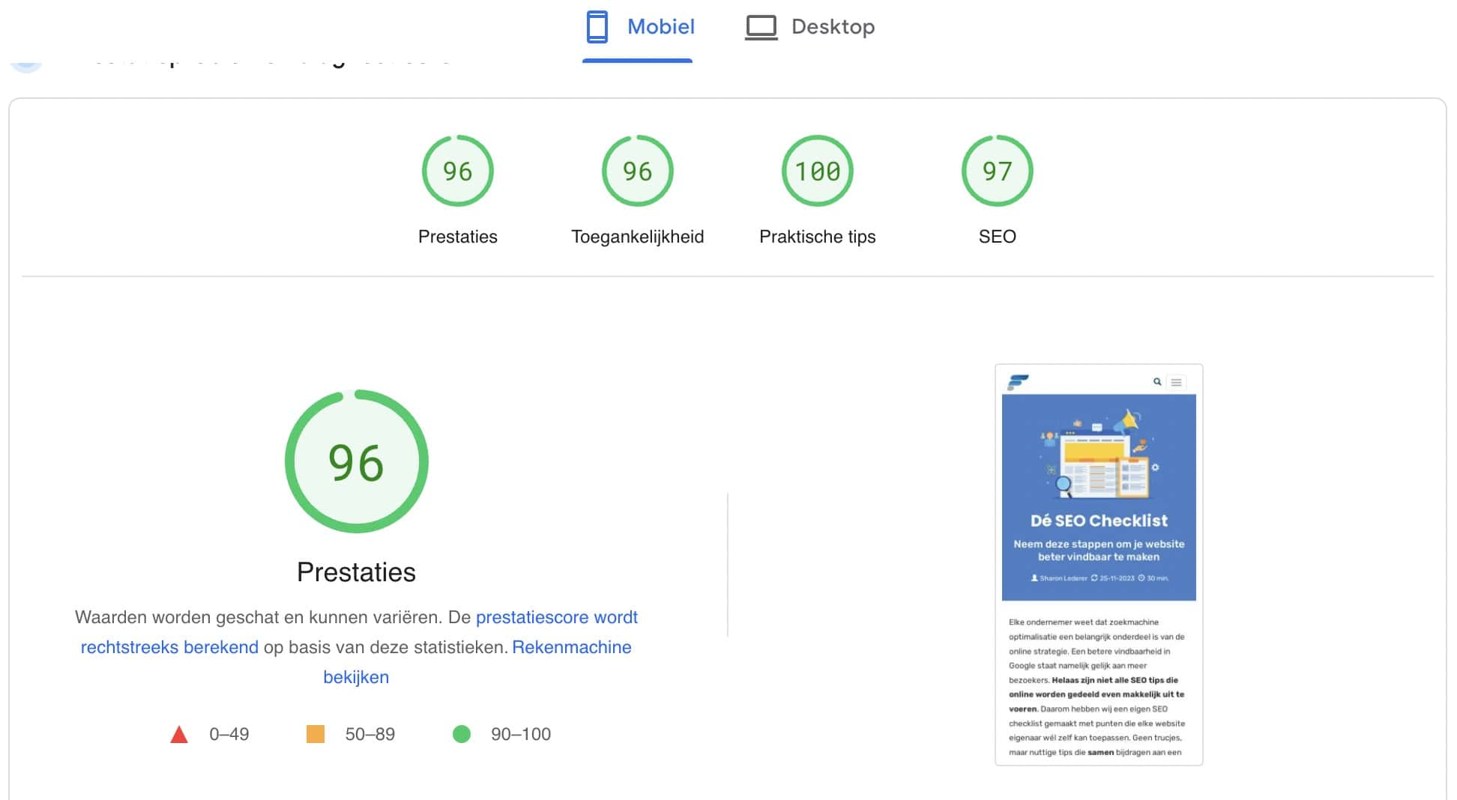Viewport: 1457px width, 800px height.
Task: Open the 'prestatiescore wordt rechtstreeks berekend' link
Action: pyautogui.click(x=556, y=617)
